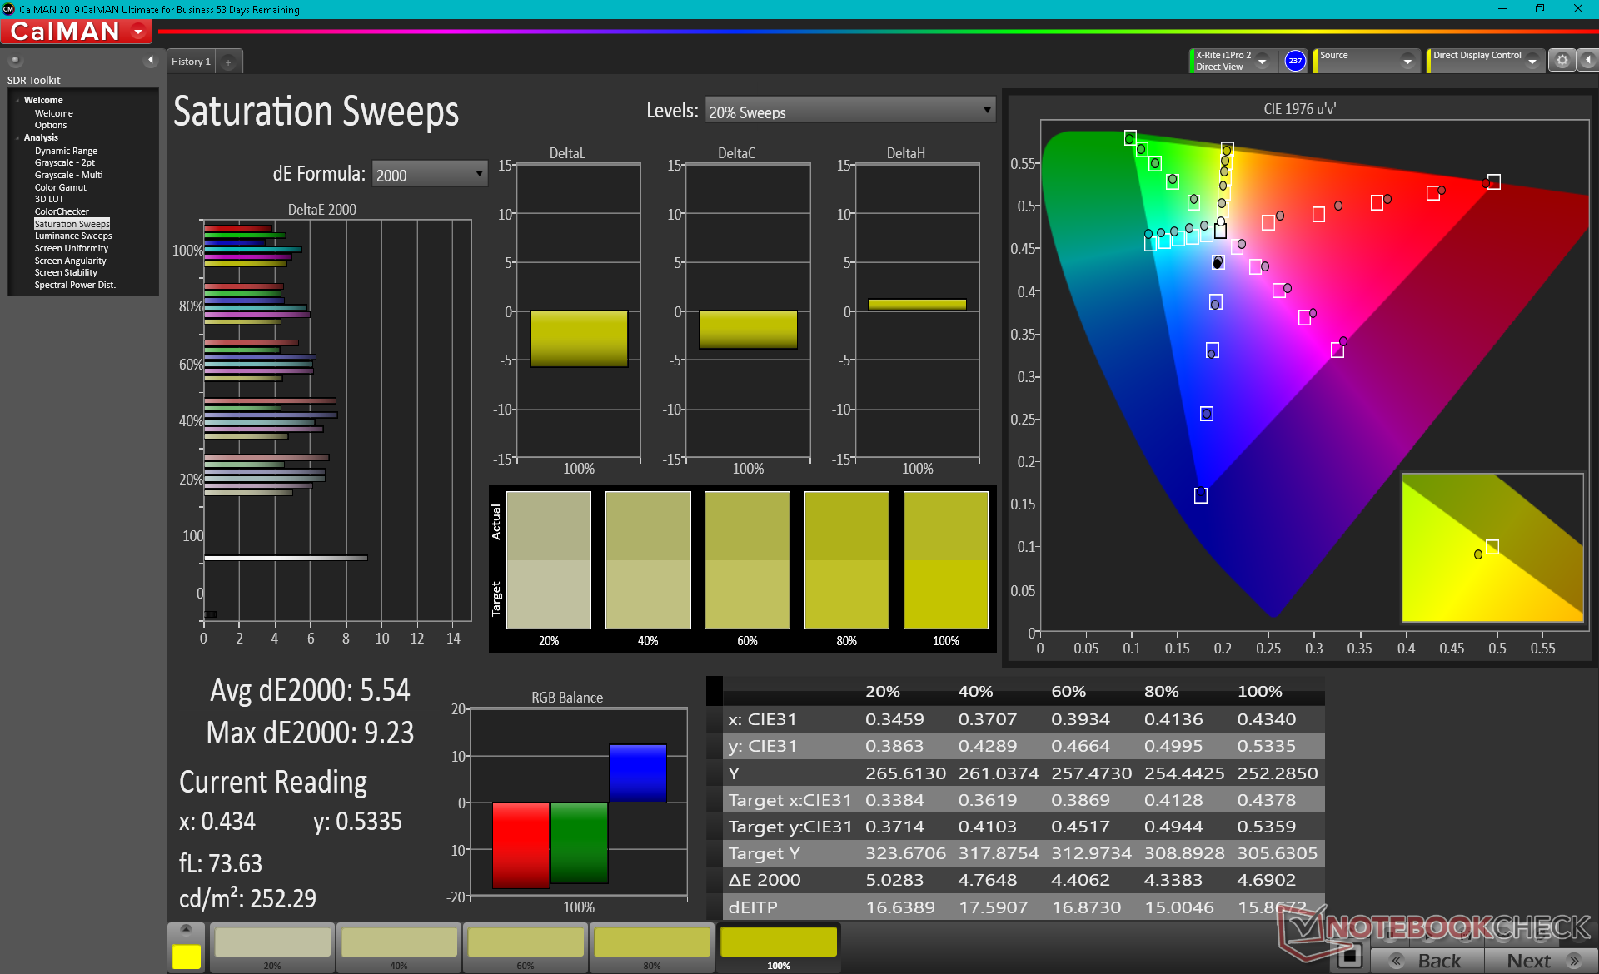
Task: Click the 20% Actual/Target comparison swatch
Action: [x=549, y=559]
